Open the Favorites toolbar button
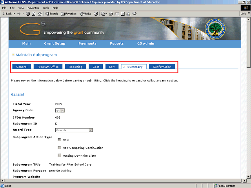The image size is (251, 188). [x=69, y=14]
